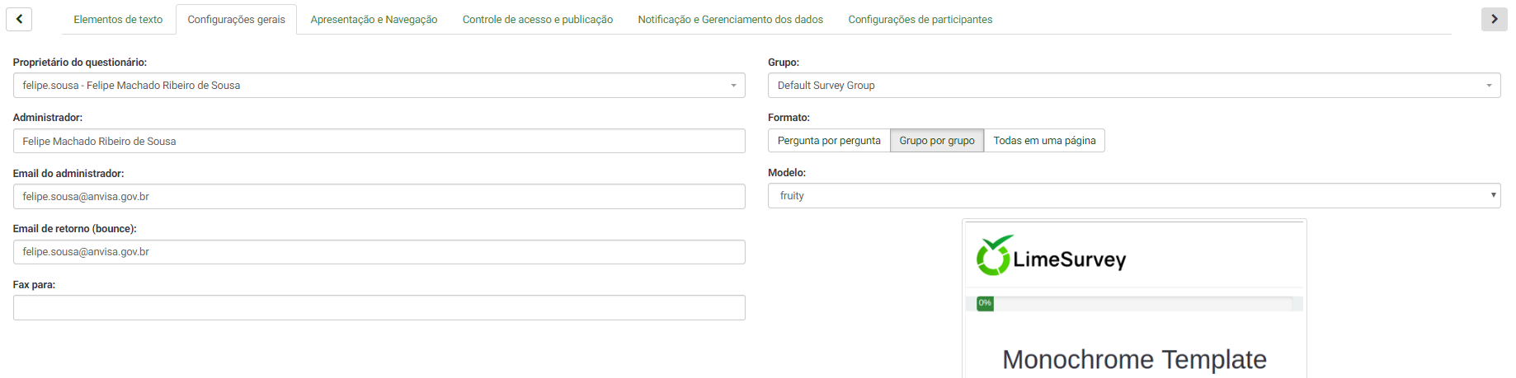The image size is (1516, 378).
Task: Expand the Grupo dropdown list
Action: coord(1133,86)
